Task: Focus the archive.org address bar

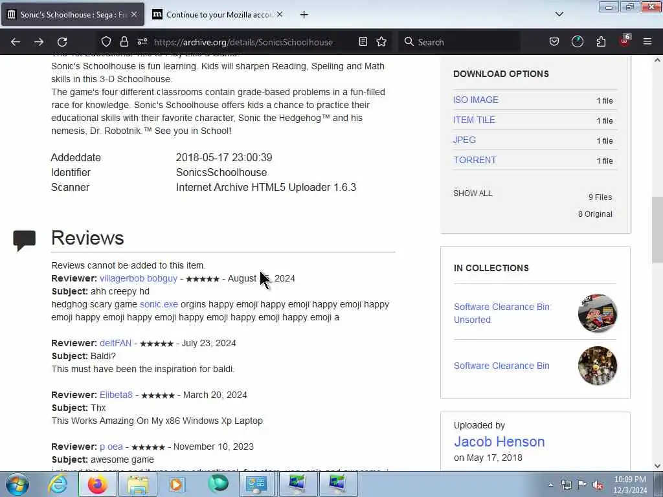Action: click(x=243, y=42)
